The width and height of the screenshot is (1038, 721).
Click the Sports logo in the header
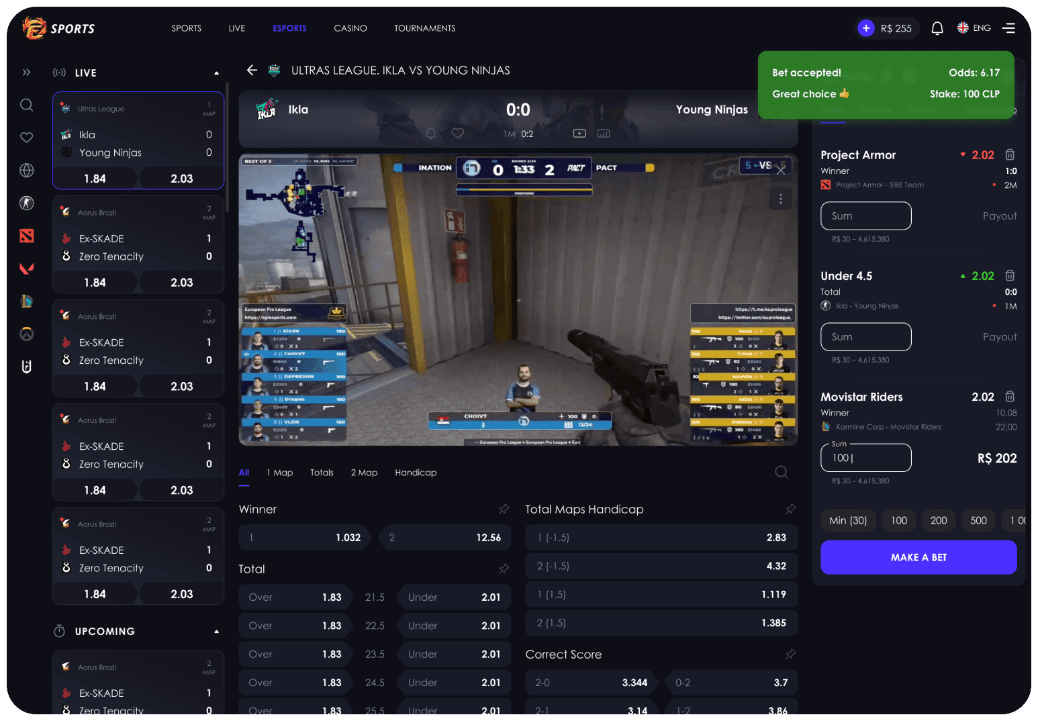pyautogui.click(x=58, y=28)
